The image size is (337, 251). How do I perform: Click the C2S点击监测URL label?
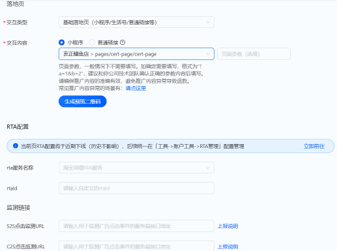(25, 246)
